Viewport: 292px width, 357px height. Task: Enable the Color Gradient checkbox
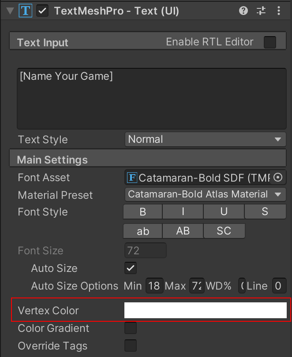(131, 328)
